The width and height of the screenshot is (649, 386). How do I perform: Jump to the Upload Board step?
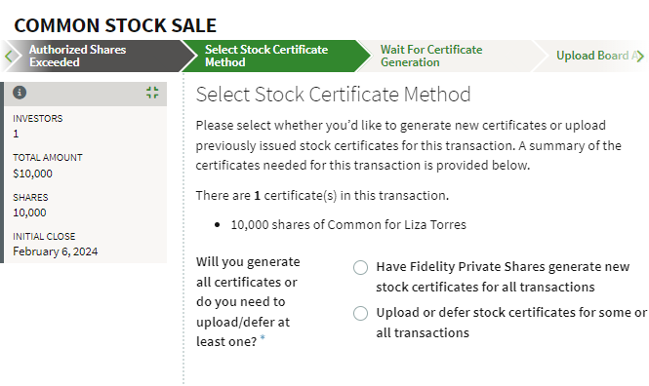591,56
